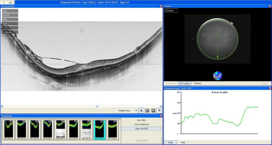Activate the Caliper measurement tool
The width and height of the screenshot is (272, 145).
[10, 32]
